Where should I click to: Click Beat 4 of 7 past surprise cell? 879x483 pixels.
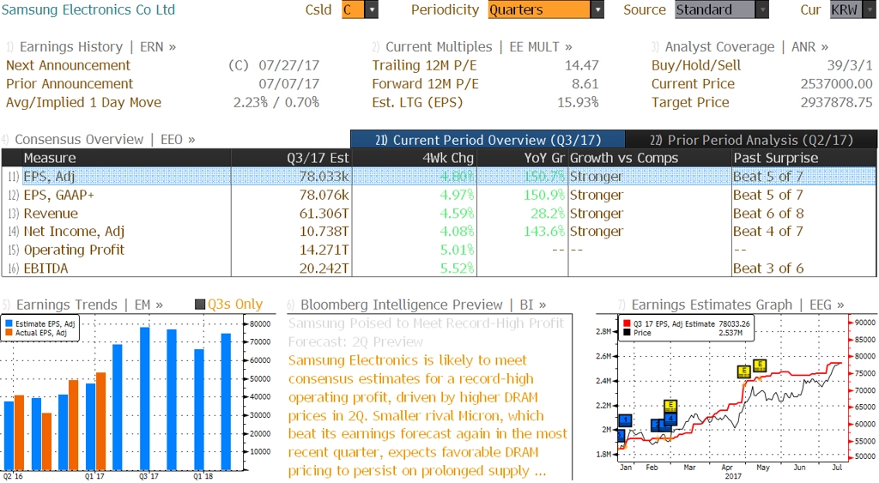tap(768, 232)
